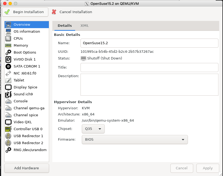Screen dimensions: 223x176
Task: Select the Channel spice entry
Action: click(27, 115)
